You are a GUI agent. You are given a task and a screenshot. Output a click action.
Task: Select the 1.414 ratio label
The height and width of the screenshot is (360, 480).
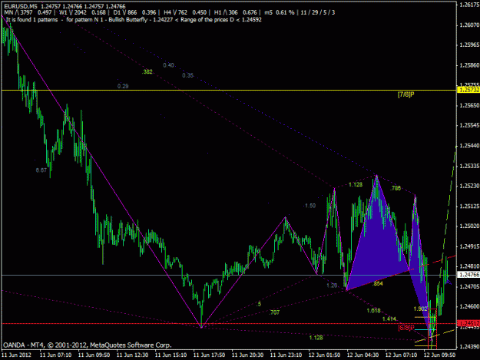[389, 319]
